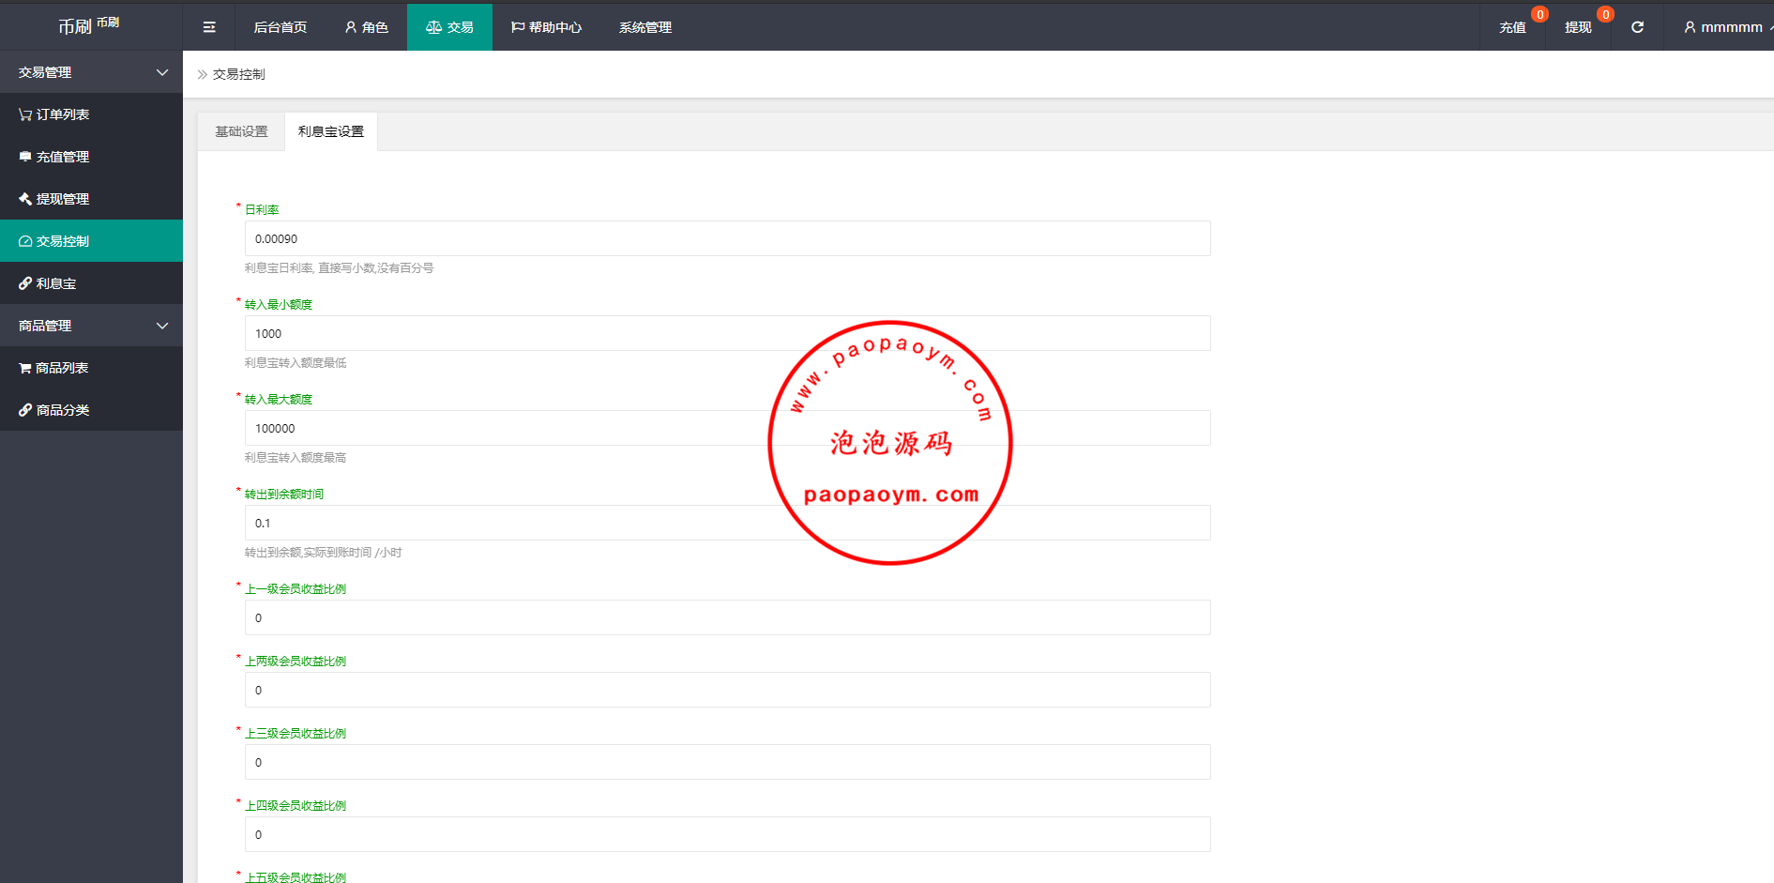Go to 提现管理 page
The height and width of the screenshot is (883, 1774).
[x=91, y=199]
